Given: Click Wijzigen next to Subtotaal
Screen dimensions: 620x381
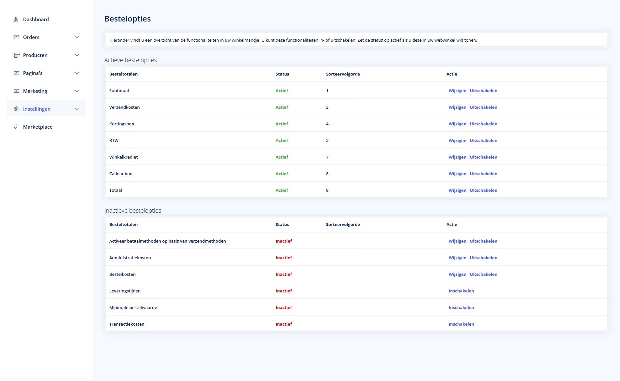Looking at the screenshot, I should point(457,91).
